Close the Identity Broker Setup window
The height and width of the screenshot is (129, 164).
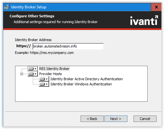156,7
